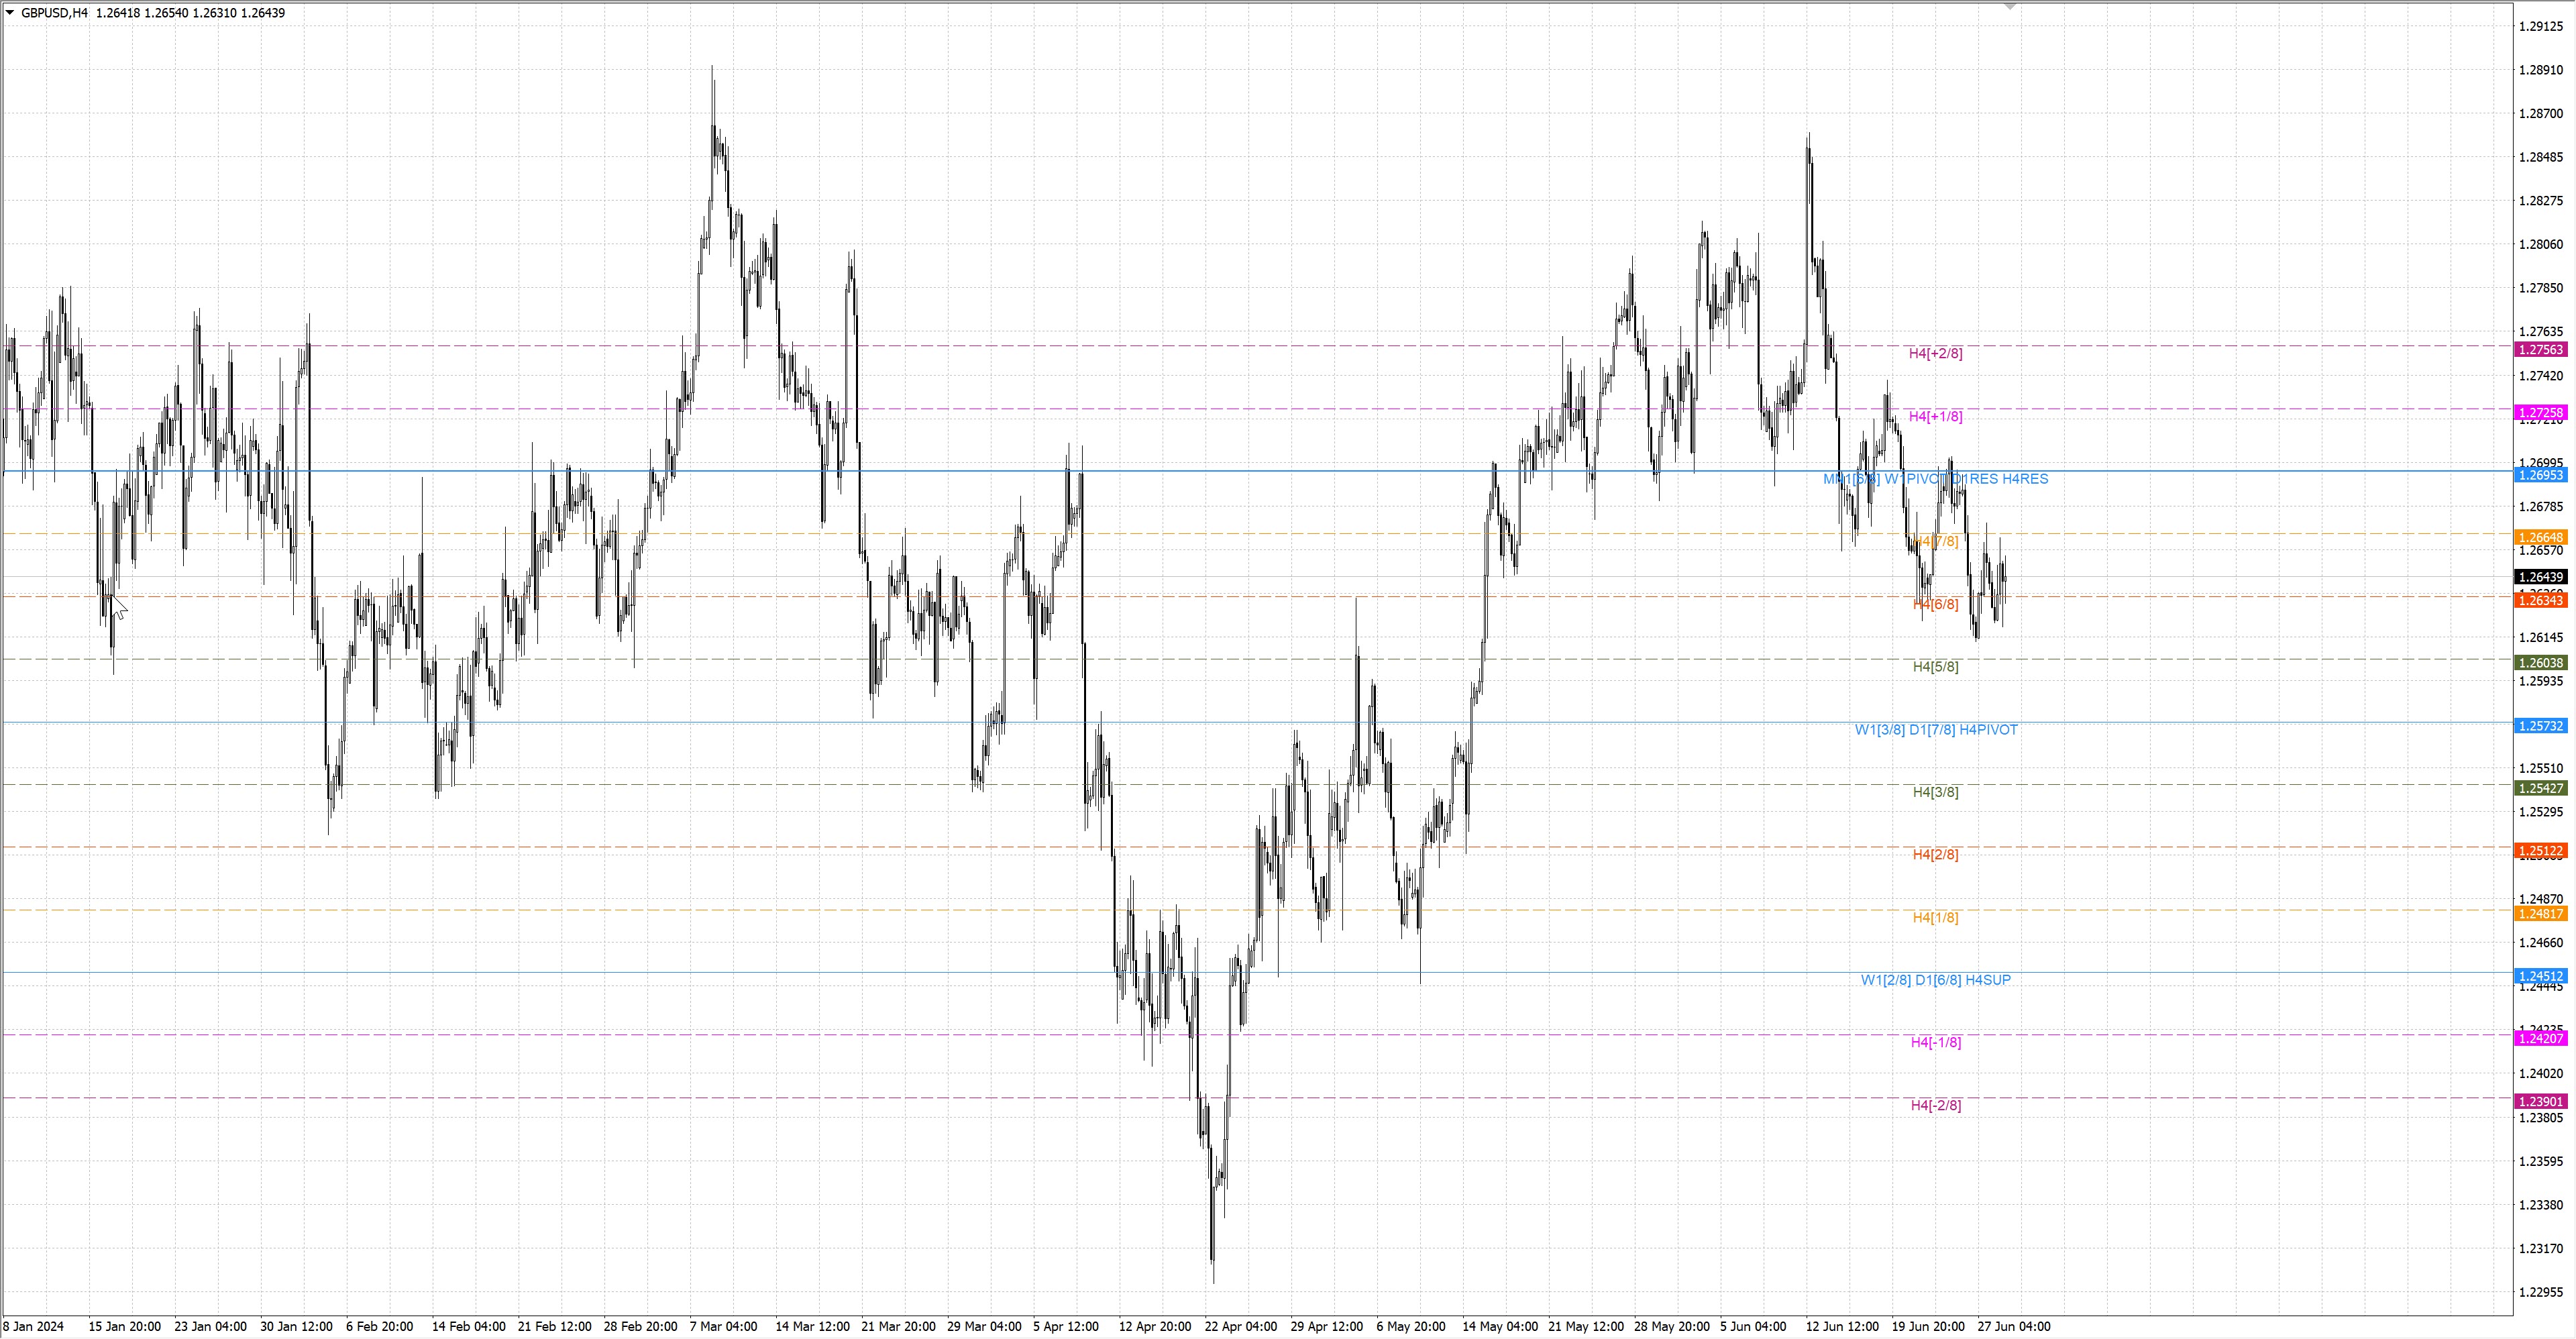Click the W1[3/8] D1[7/8] H4PIVOT label
Viewport: 2576px width, 1339px height.
(1936, 730)
